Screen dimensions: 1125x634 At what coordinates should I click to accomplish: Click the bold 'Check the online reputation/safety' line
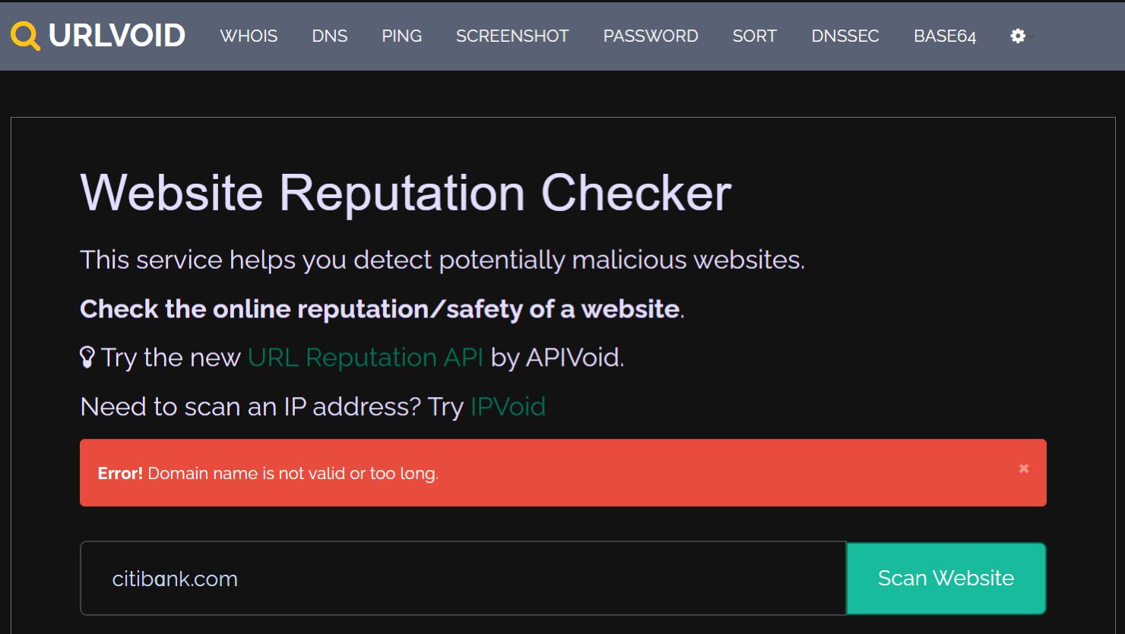(x=382, y=309)
